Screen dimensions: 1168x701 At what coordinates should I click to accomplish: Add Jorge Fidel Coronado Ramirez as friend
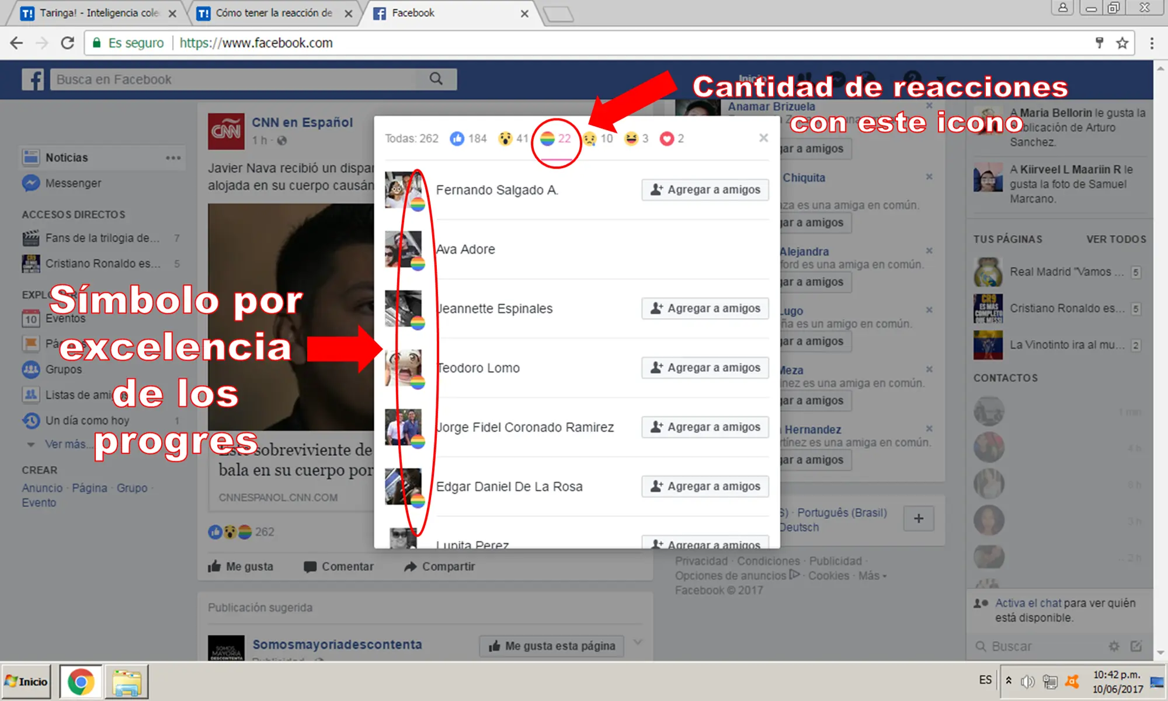click(705, 427)
